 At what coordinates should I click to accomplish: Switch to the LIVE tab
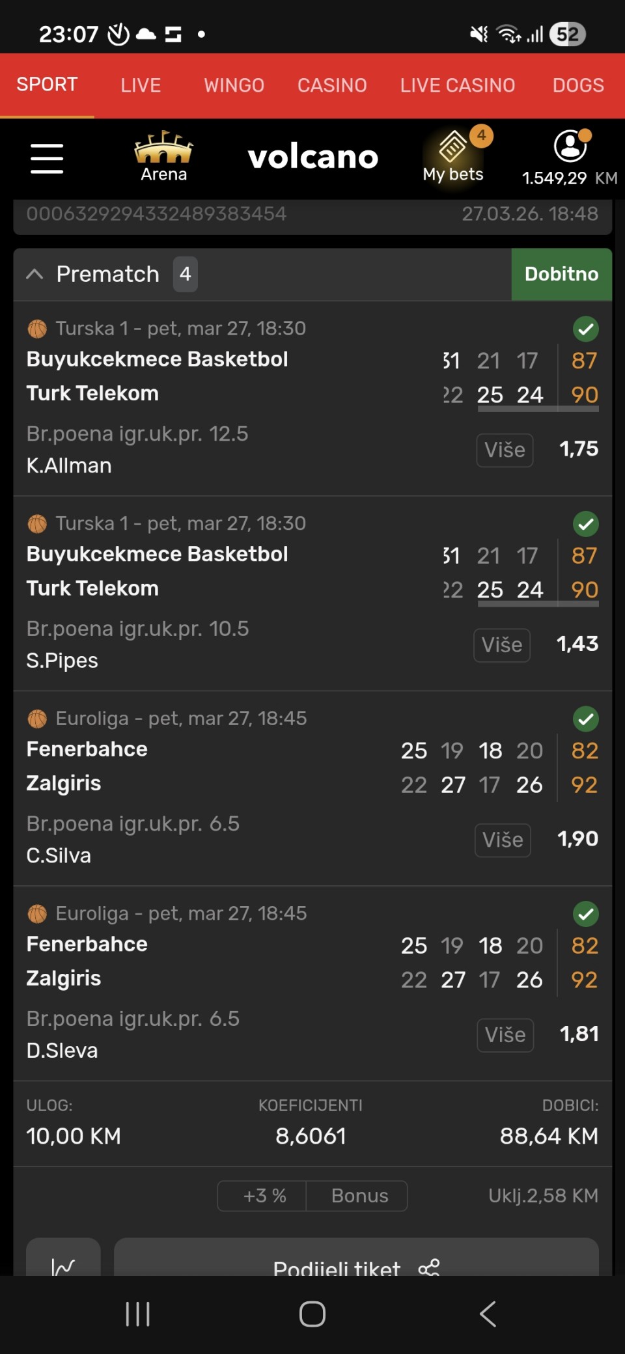tap(141, 85)
